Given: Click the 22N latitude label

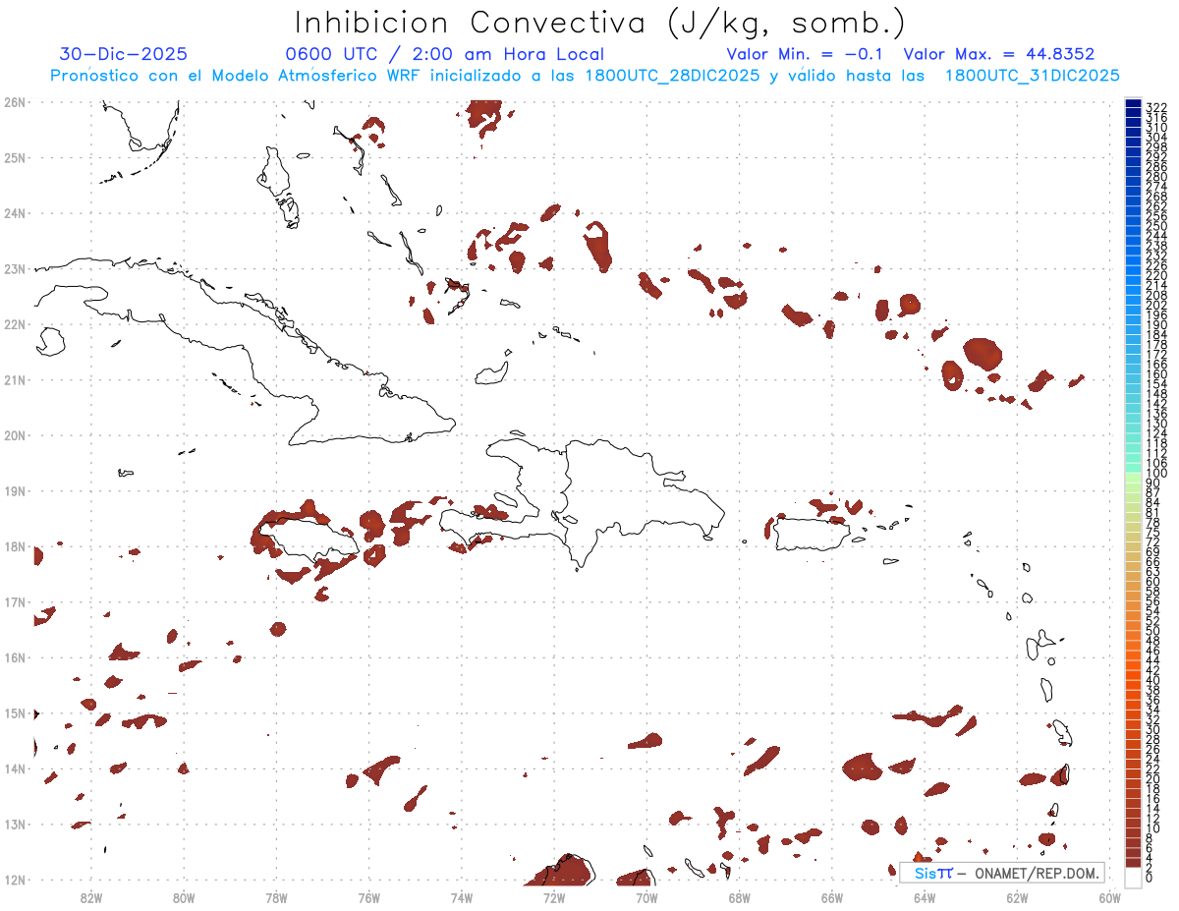Looking at the screenshot, I should 15,323.
